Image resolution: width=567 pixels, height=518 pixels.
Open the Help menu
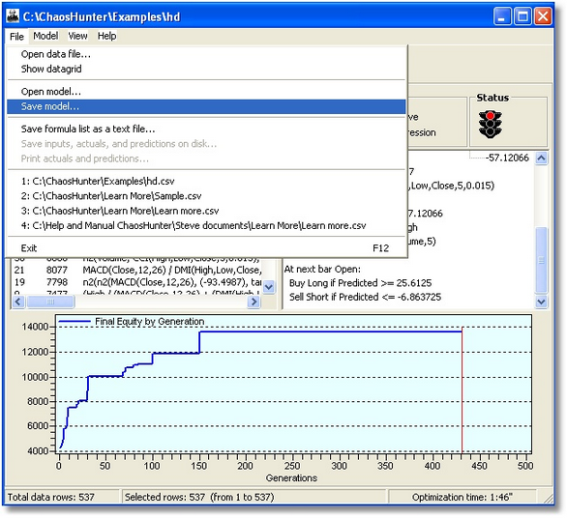107,36
